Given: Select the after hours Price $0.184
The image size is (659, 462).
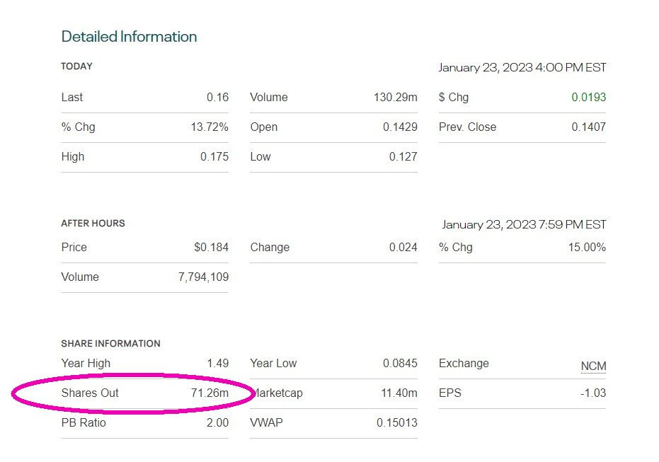Looking at the screenshot, I should point(211,248).
